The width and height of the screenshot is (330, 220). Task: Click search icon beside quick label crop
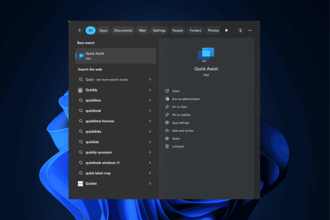point(81,173)
